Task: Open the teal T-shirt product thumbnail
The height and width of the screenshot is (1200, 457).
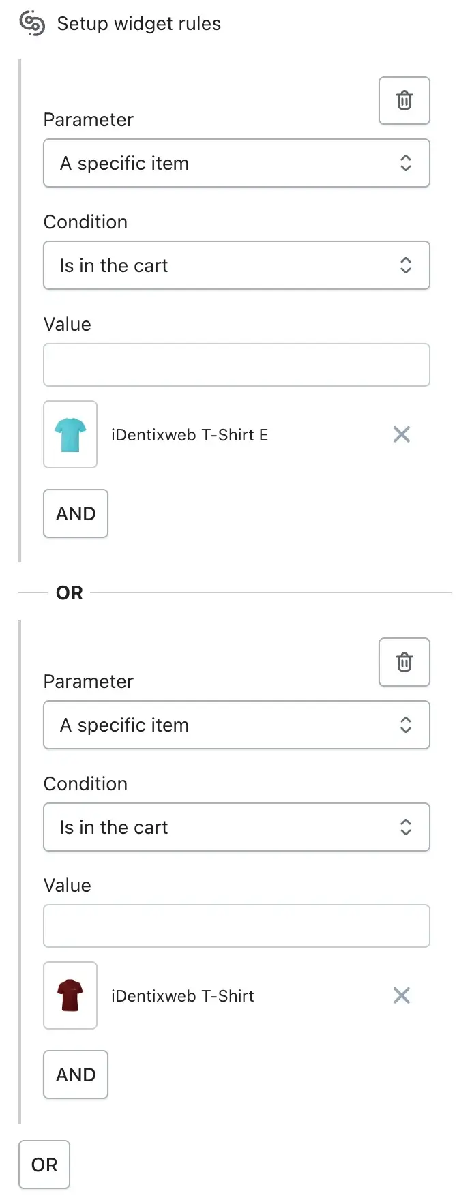Action: 70,434
